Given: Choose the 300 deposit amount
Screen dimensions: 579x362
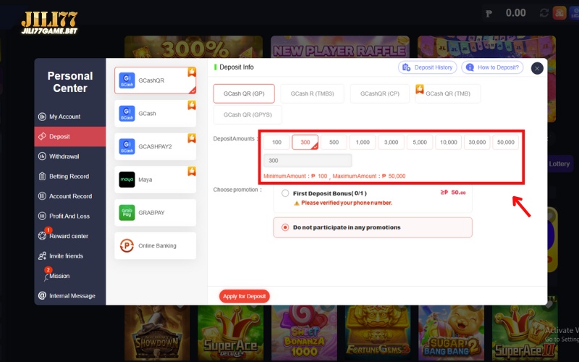Looking at the screenshot, I should click(x=305, y=142).
